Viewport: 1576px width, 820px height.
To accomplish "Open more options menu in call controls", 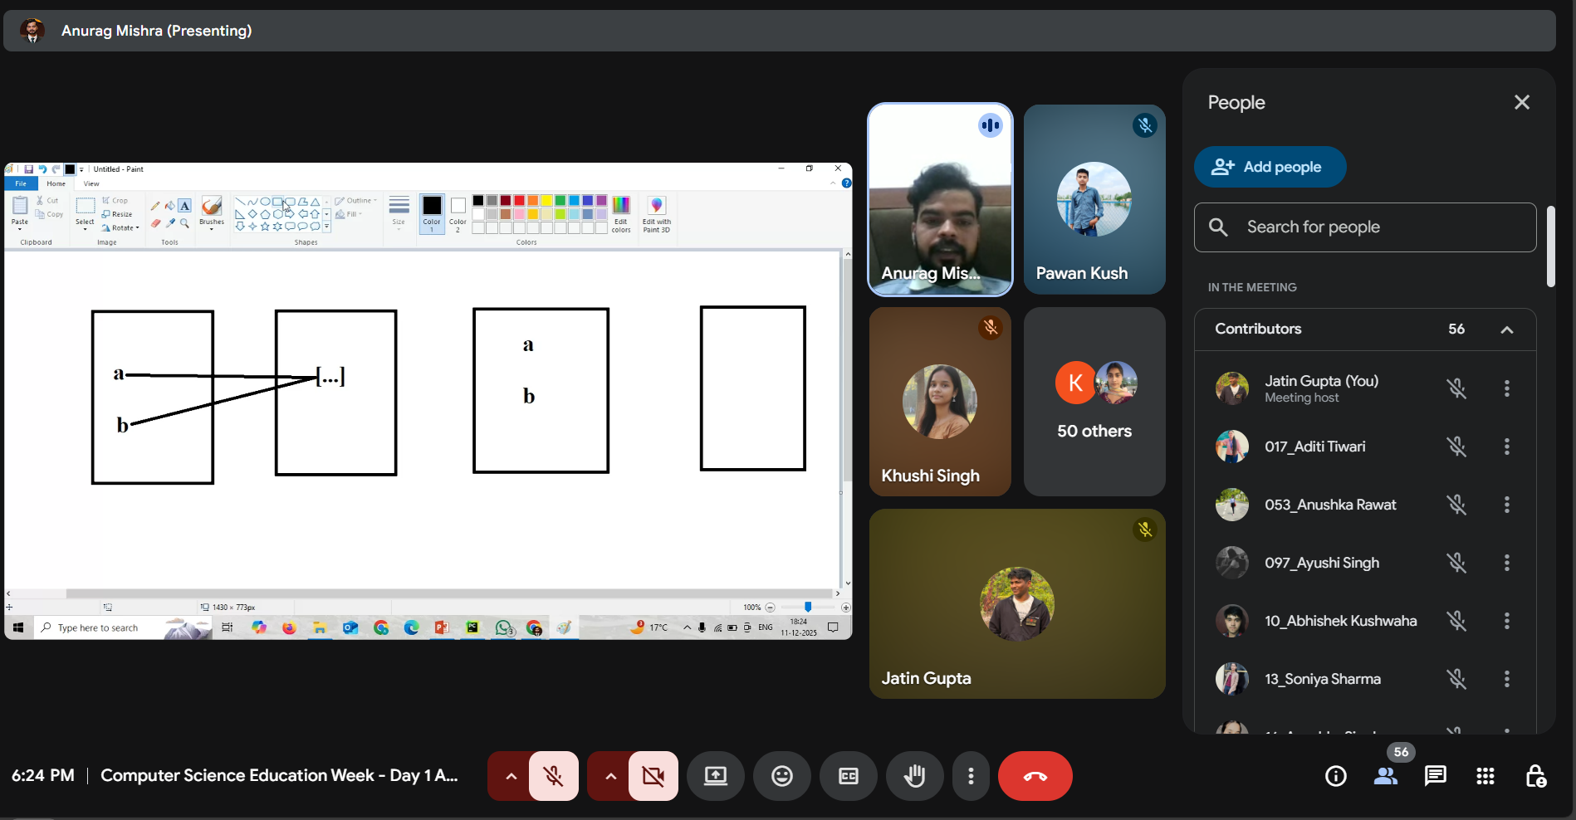I will 970,776.
